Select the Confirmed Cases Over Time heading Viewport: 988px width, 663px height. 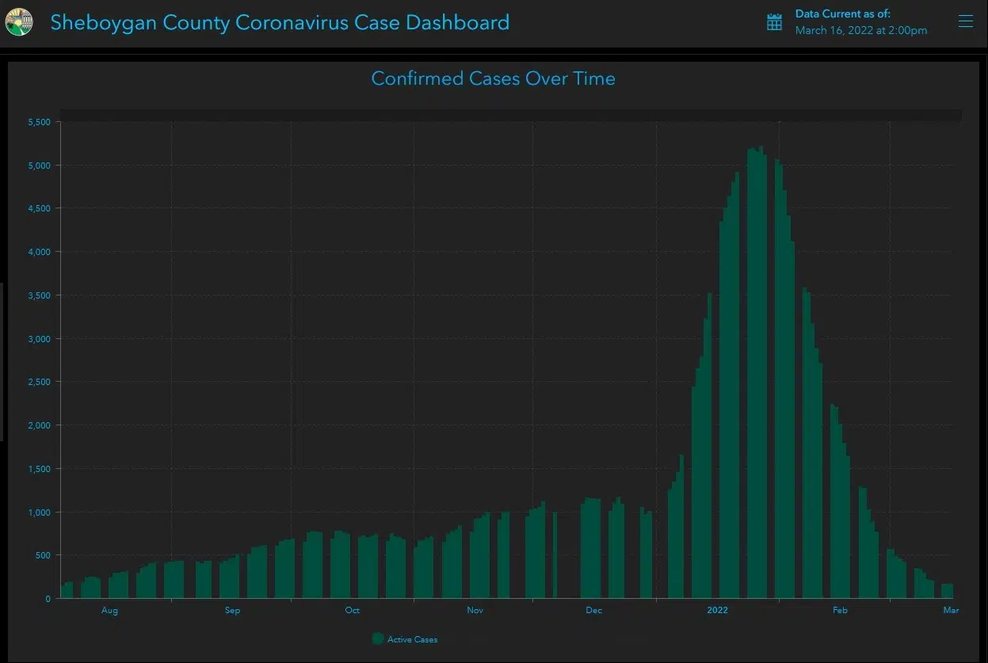click(493, 78)
